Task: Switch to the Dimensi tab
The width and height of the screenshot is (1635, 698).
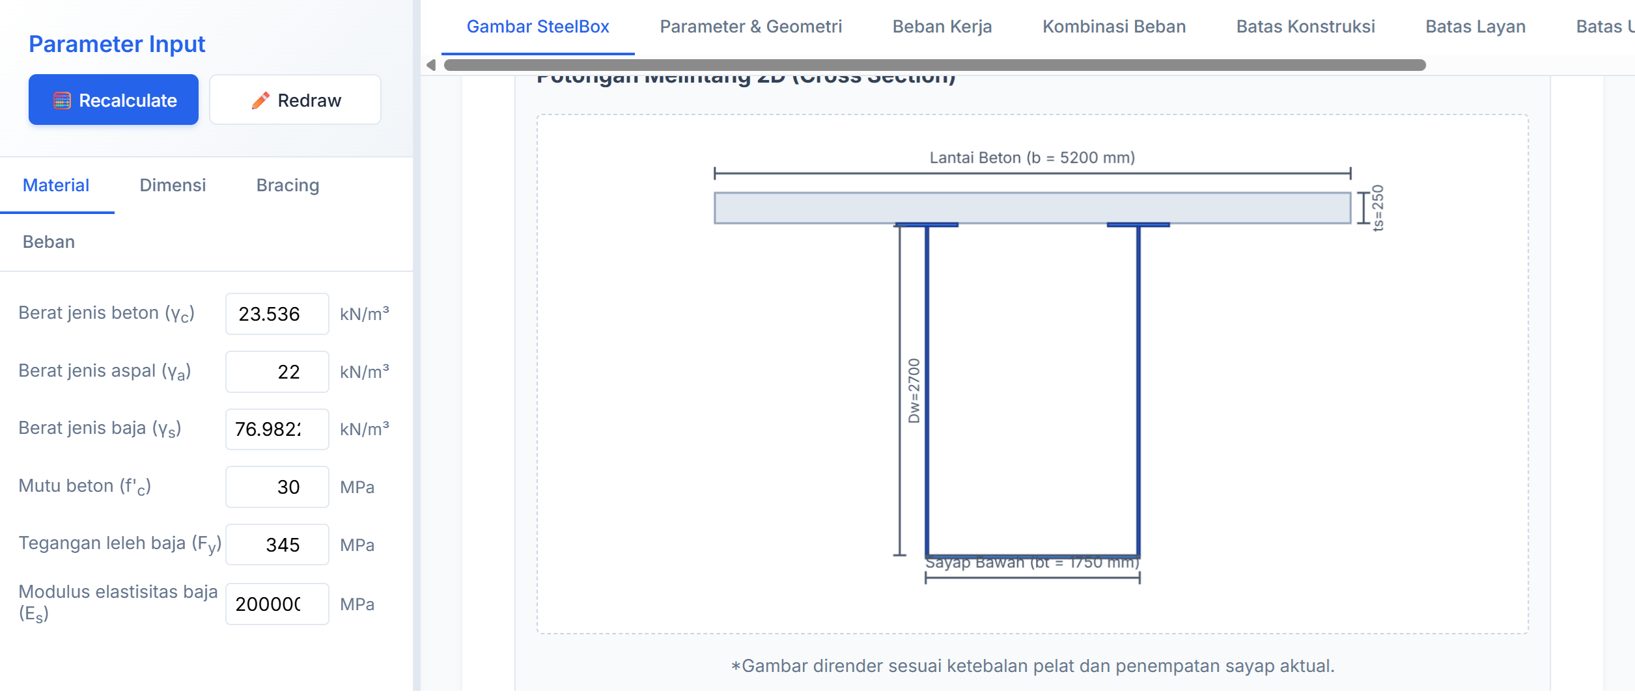Action: 173,185
